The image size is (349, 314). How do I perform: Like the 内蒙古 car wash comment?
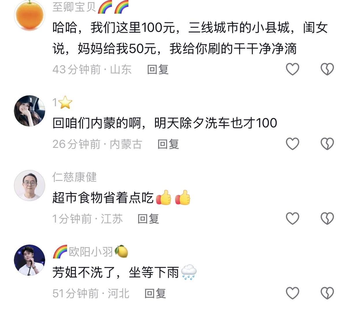[x=293, y=144]
